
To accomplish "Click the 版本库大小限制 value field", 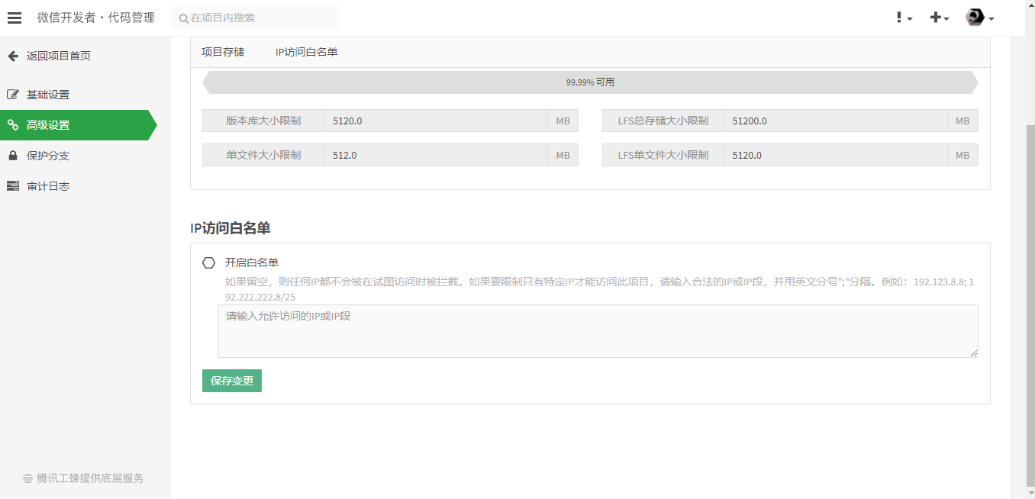I will click(436, 121).
